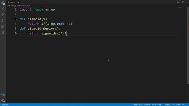Click 'def sigmoid(x):' function name on line 3
Image resolution: width=189 pixels, height=106 pixels.
[34, 19]
